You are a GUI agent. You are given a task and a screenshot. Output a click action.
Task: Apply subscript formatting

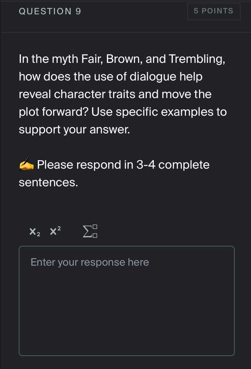pyautogui.click(x=35, y=232)
